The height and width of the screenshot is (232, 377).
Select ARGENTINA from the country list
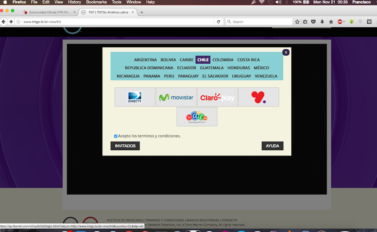coord(145,60)
